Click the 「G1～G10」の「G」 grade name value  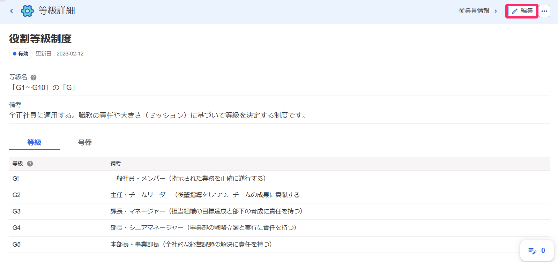point(43,88)
